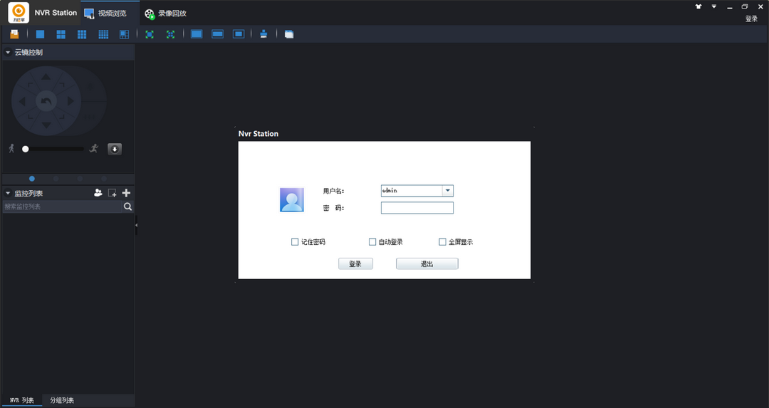
Task: Enable the 自动登录 checkbox
Action: click(x=372, y=242)
